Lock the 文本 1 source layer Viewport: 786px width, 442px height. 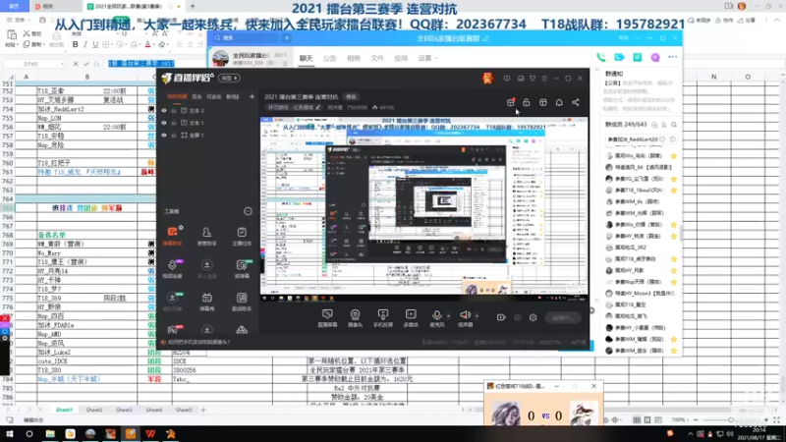pyautogui.click(x=174, y=123)
